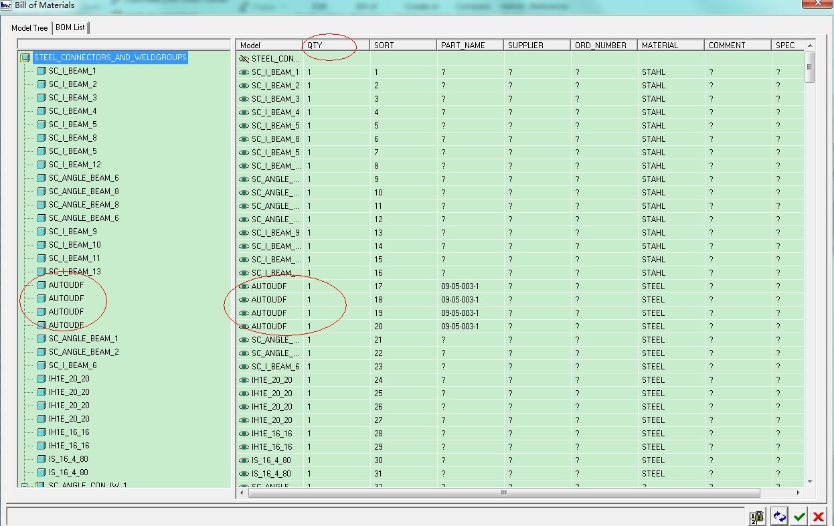This screenshot has width=834, height=526.
Task: Toggle eye icon of IH1E_16_16 row with SORT 28
Action: [244, 434]
